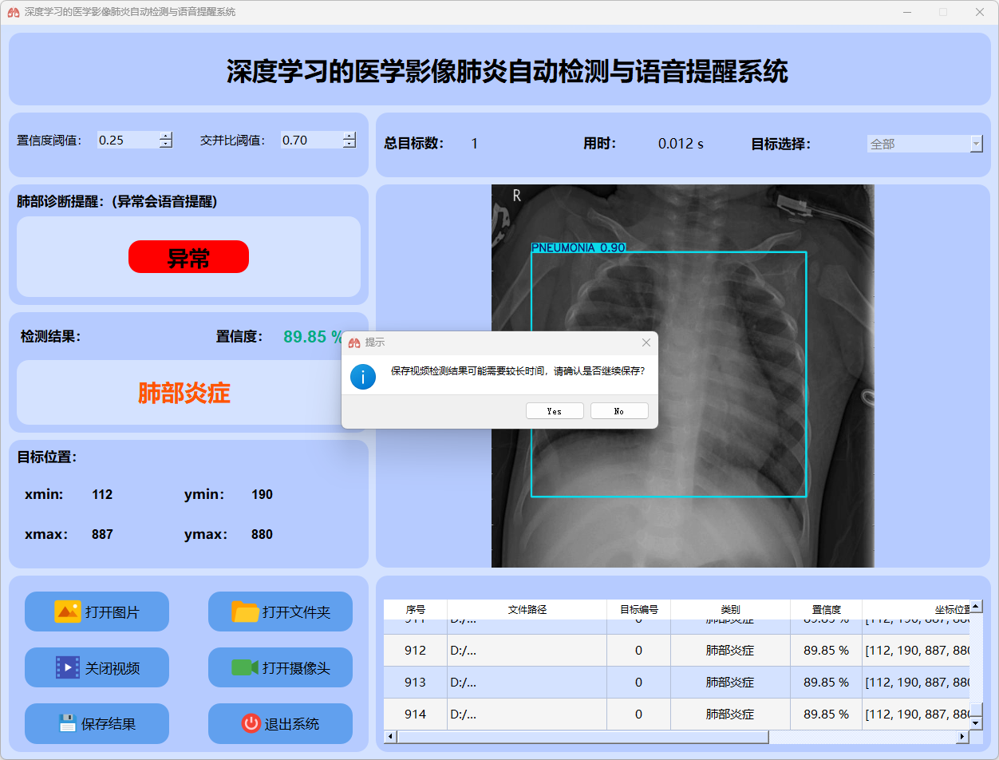Click the horizontal scrollbar of results table
Image resolution: width=999 pixels, height=760 pixels.
(x=582, y=736)
